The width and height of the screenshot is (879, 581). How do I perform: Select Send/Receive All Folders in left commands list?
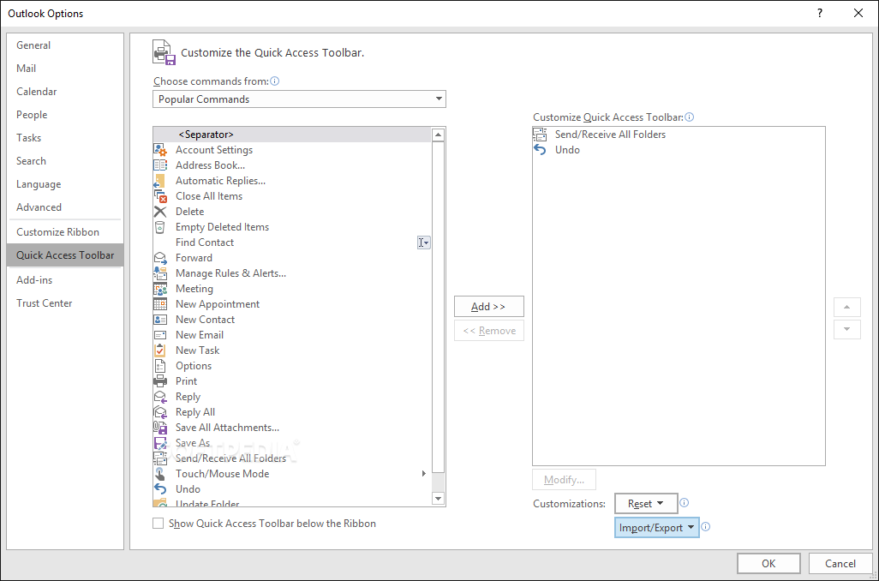[x=291, y=458]
